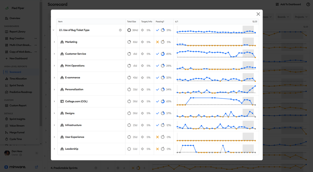Screen dimensions: 313x172
Task: Click the total size ring in Use of Bug Ticket Type row
Action: tap(129, 30)
